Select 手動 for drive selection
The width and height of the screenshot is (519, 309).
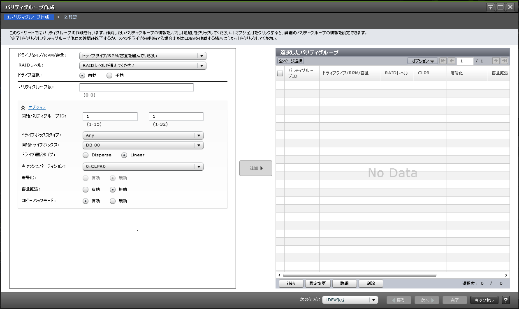(109, 75)
